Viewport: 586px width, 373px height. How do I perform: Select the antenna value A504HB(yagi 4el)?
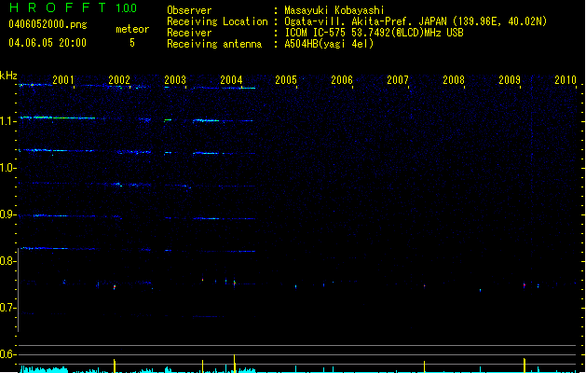click(329, 44)
